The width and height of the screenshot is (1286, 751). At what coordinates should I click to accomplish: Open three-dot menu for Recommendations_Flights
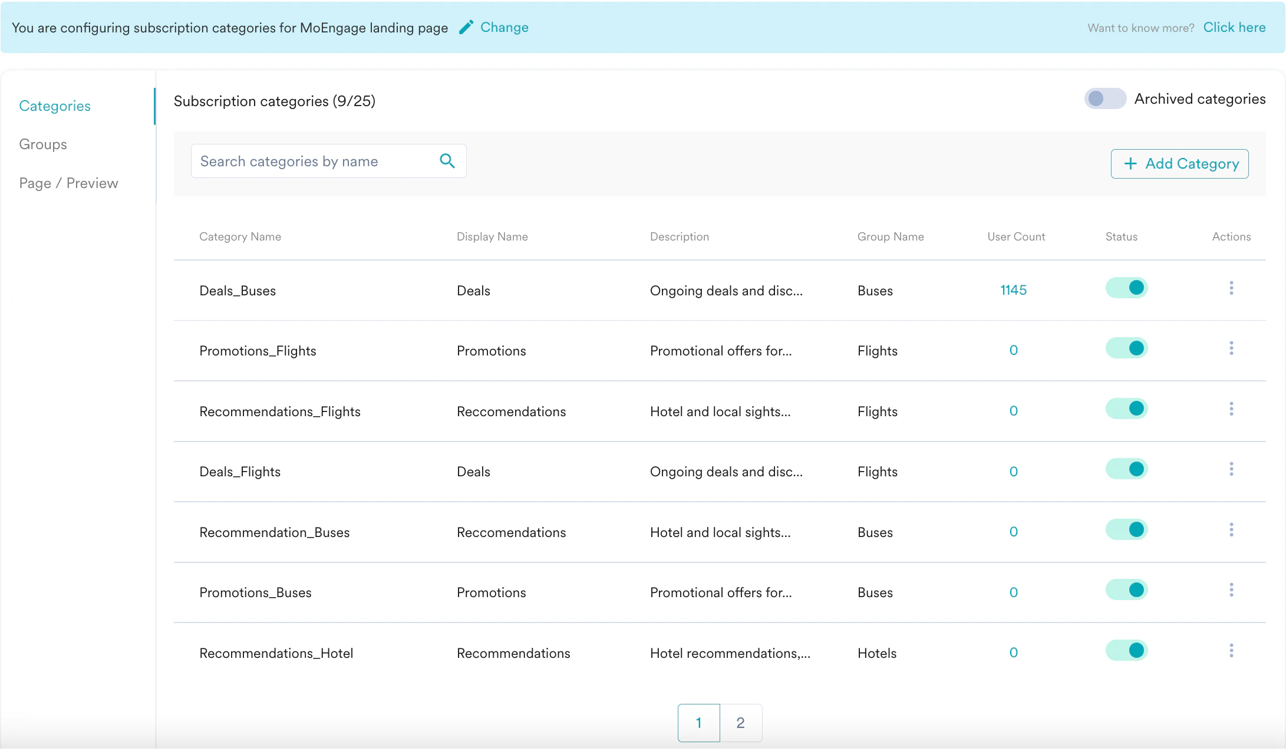(1231, 409)
